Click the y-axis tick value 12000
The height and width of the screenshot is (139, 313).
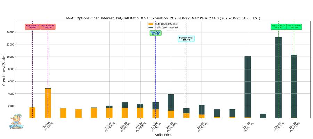pyautogui.click(x=11, y=44)
